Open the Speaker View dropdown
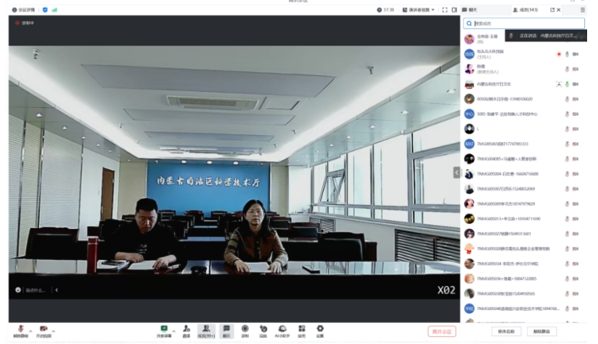 (x=419, y=10)
